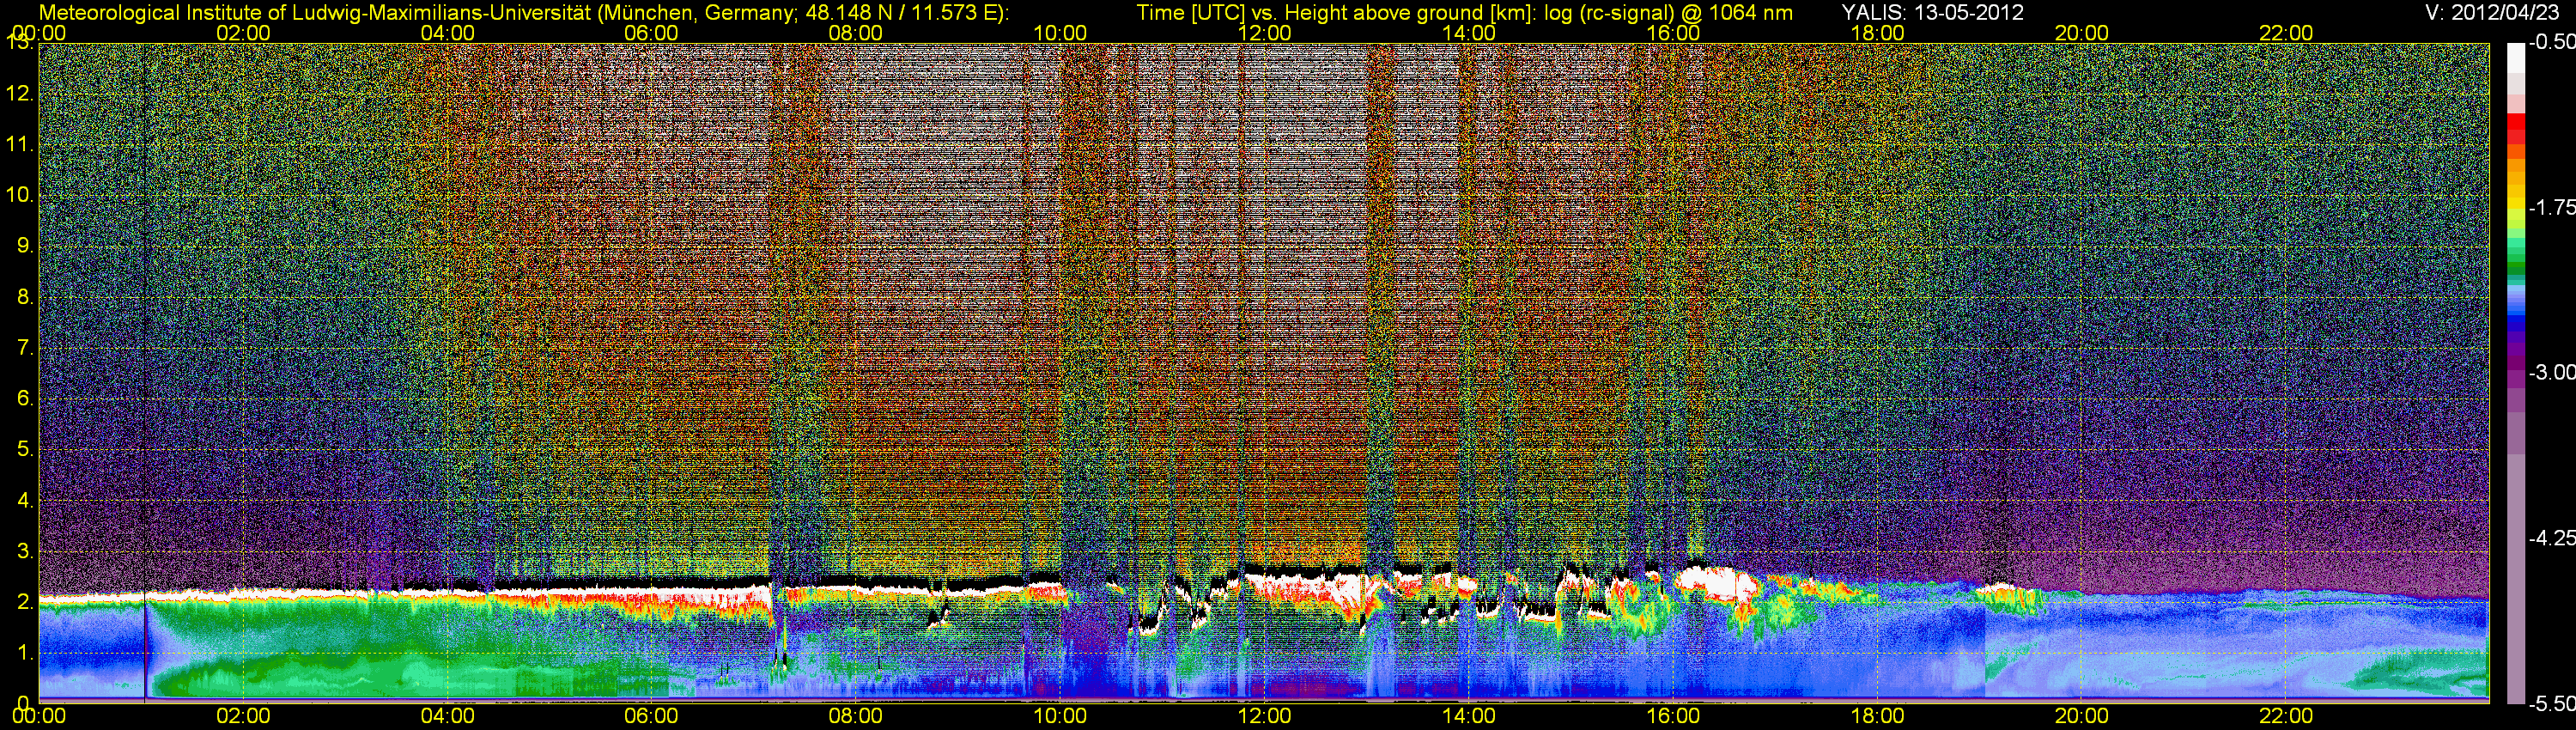This screenshot has width=2576, height=730.
Task: Click the -4.25 color scale value
Action: point(2551,538)
